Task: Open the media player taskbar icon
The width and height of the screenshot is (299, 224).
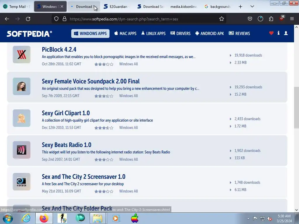Action: [116, 218]
